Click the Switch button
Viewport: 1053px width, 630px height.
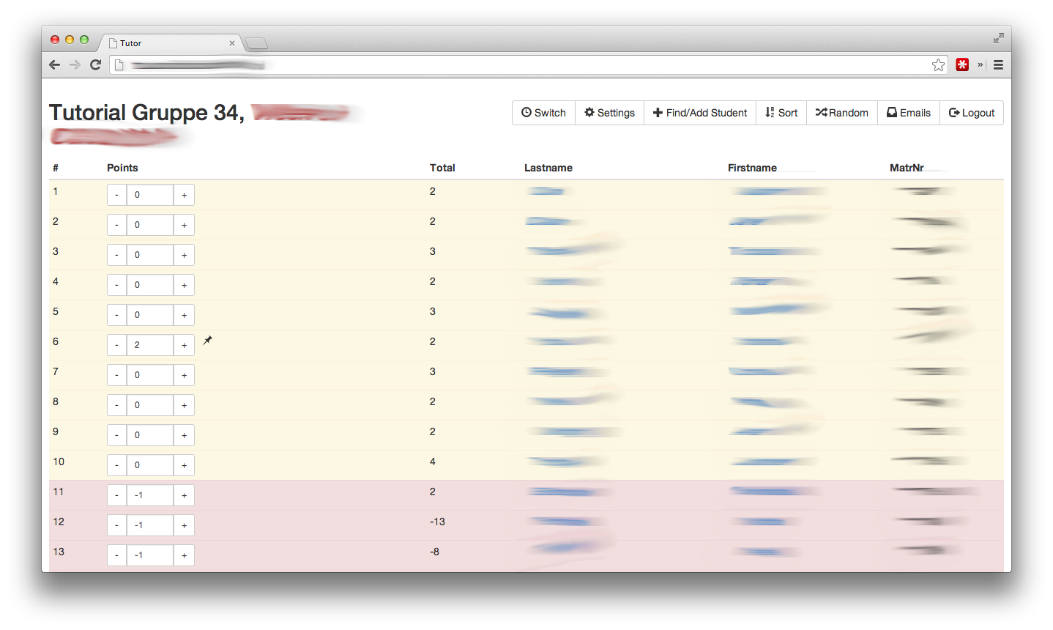click(543, 113)
